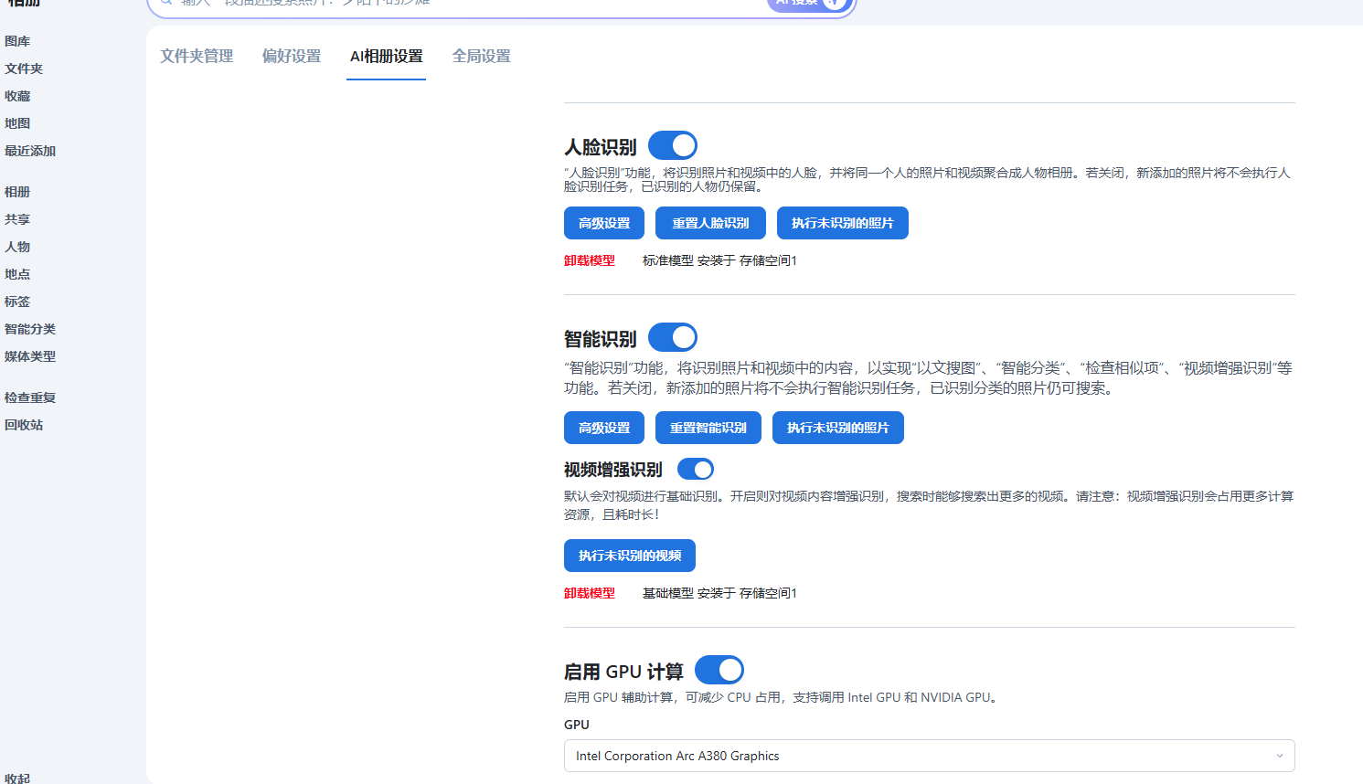Screen dimensions: 1363x784
Task: Click 重置人脸识别 button
Action: [x=709, y=223]
